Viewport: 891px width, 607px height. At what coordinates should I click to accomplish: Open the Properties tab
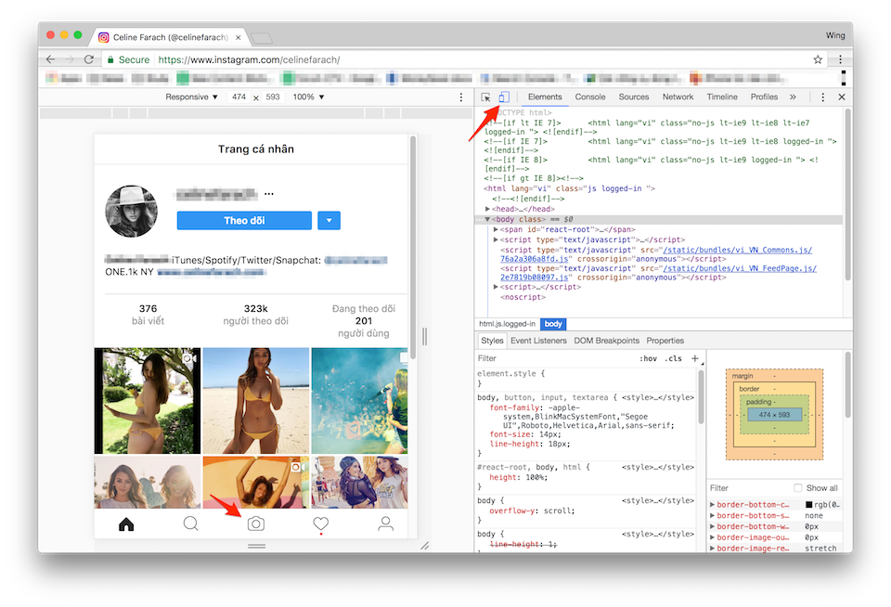click(665, 341)
